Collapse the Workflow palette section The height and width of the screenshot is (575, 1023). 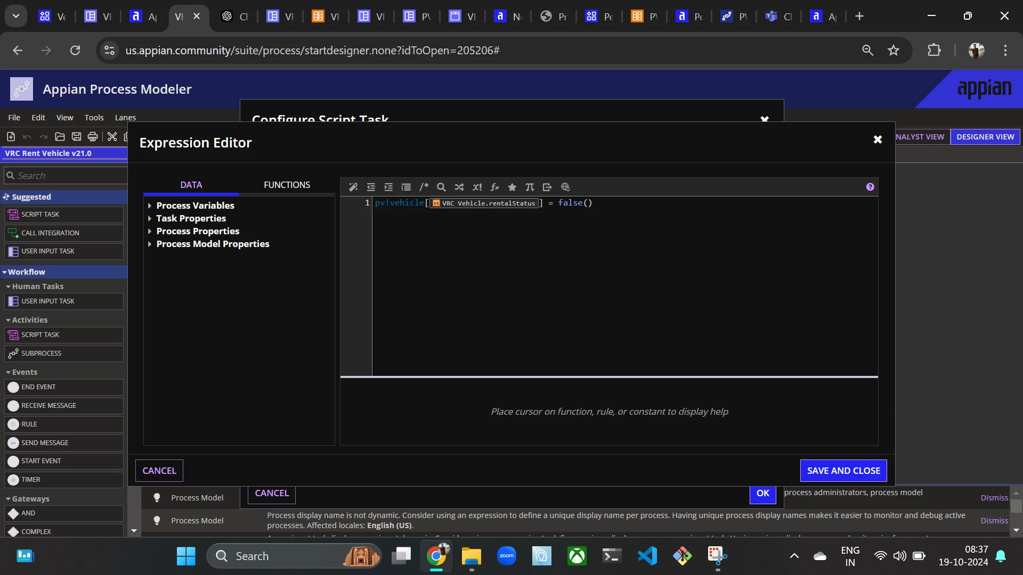(x=5, y=272)
